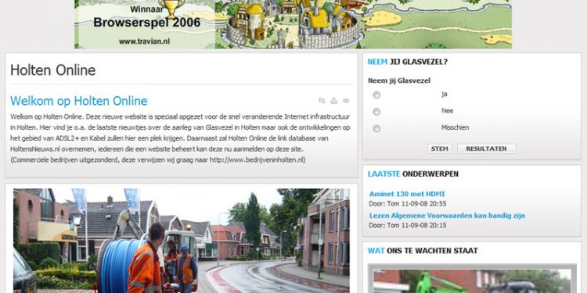
Task: Click 'Door: Tom 11-09-08 20:55' text
Action: click(x=407, y=204)
